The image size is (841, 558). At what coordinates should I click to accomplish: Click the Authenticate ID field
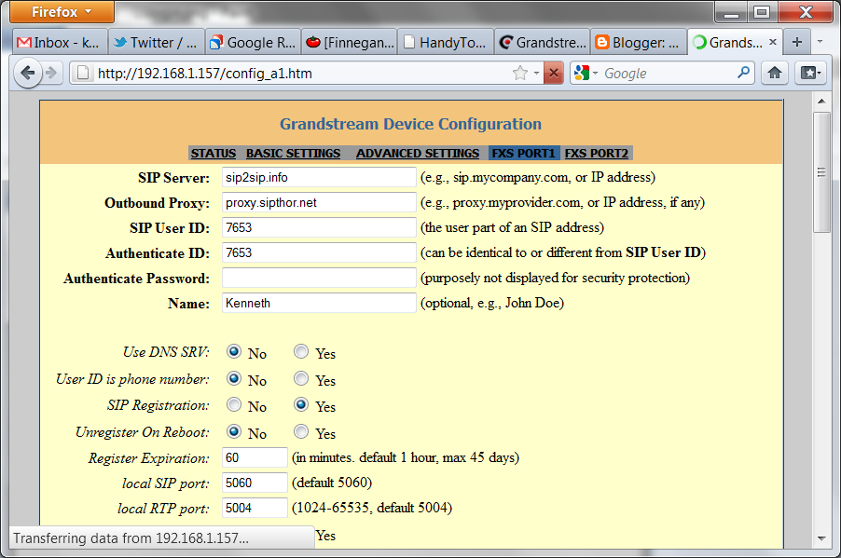pos(319,253)
